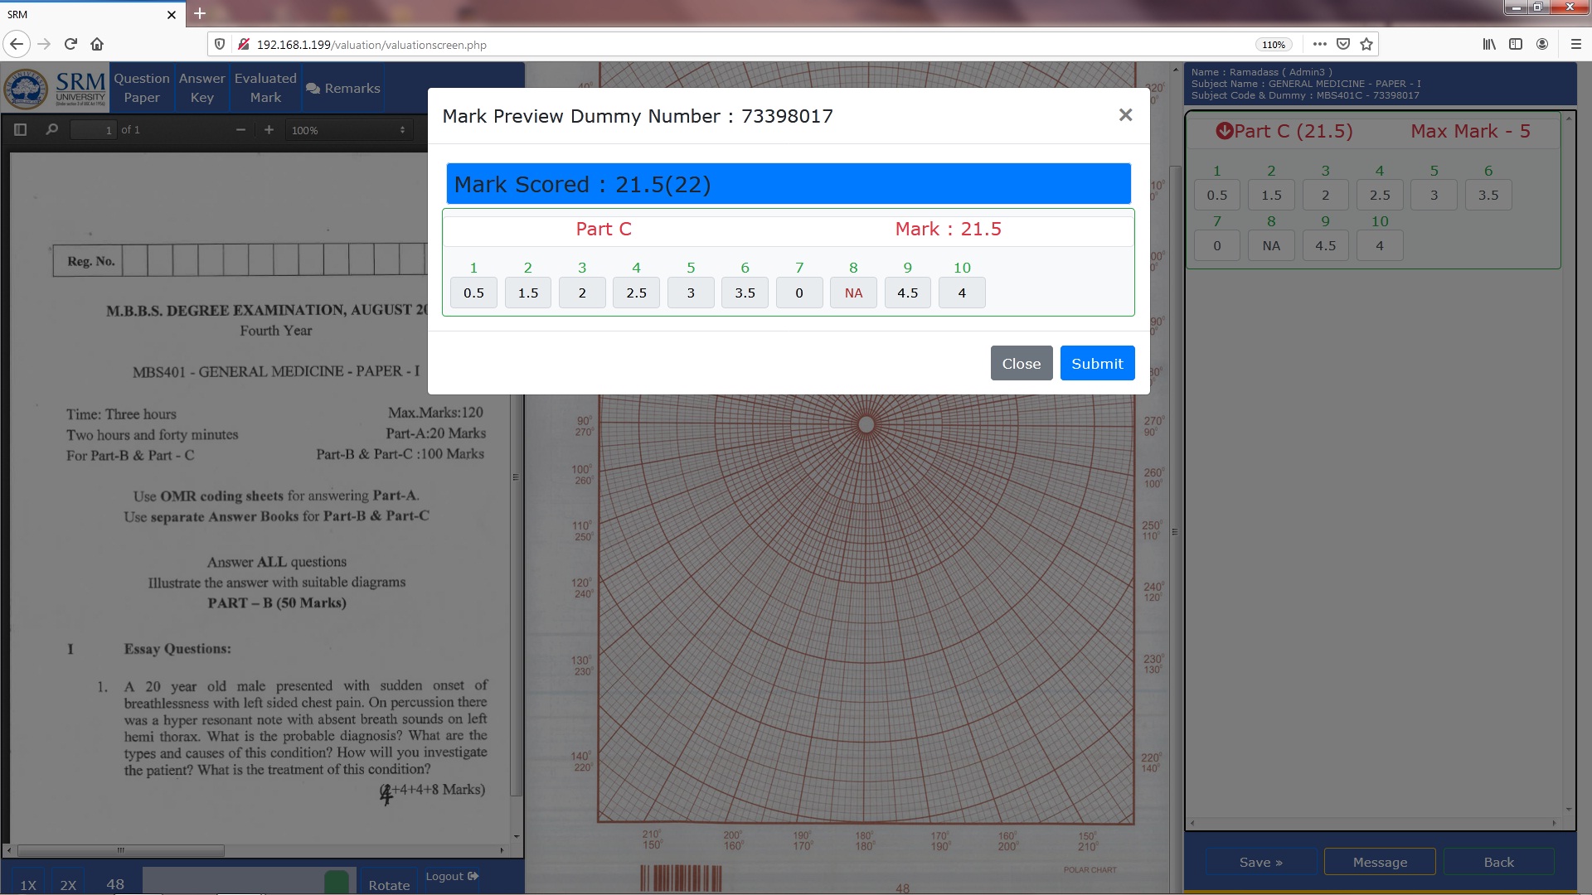Select question 7 mark 0 in preview
Viewport: 1592px width, 895px height.
[799, 293]
